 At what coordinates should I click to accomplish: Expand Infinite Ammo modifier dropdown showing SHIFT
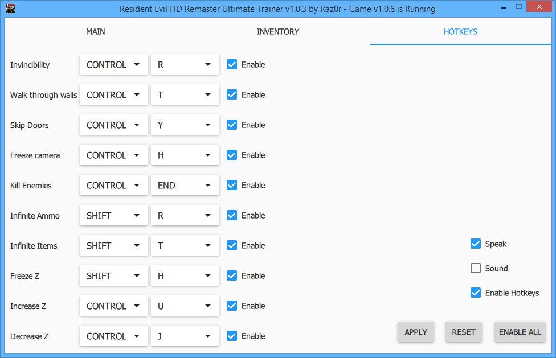tap(113, 216)
